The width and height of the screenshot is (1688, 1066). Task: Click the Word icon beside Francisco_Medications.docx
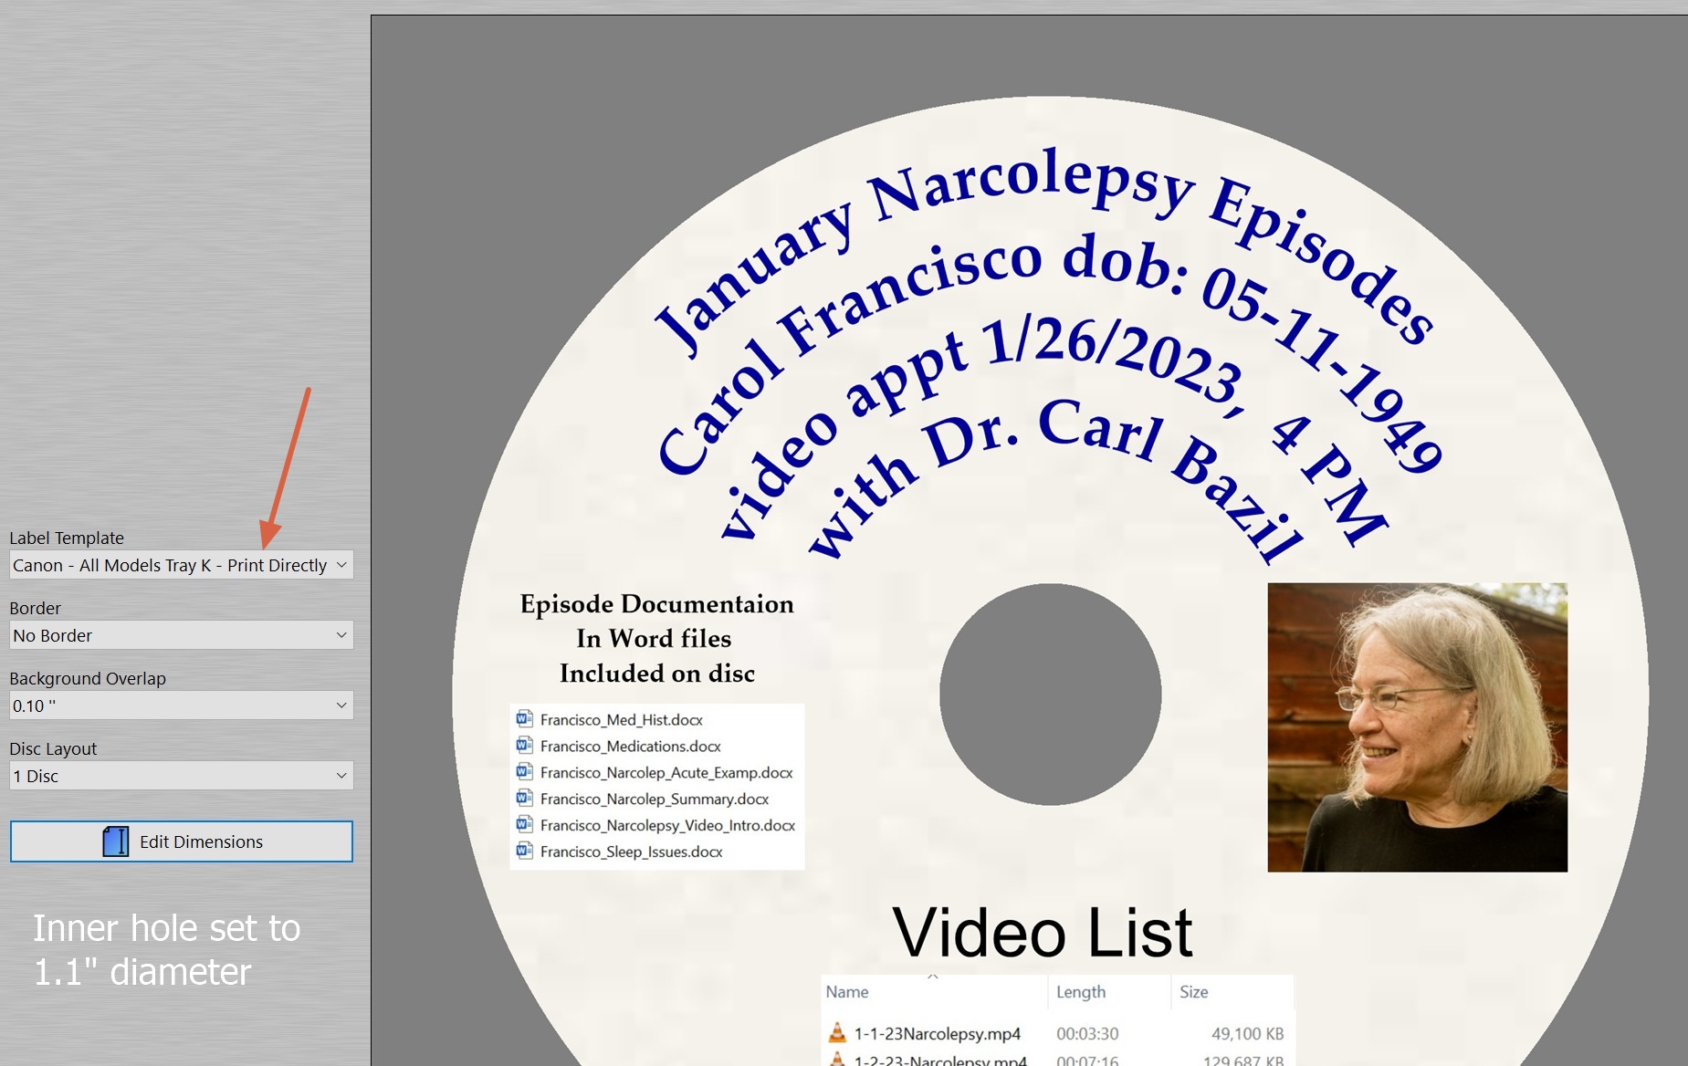(524, 746)
